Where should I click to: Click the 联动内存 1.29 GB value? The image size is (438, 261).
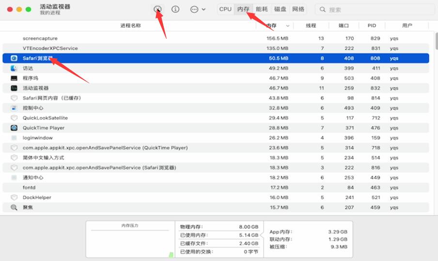(338, 239)
